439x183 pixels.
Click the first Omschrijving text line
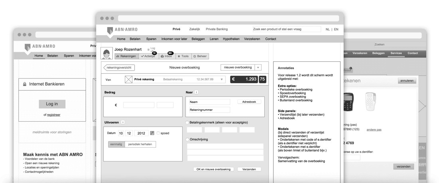click(x=225, y=146)
